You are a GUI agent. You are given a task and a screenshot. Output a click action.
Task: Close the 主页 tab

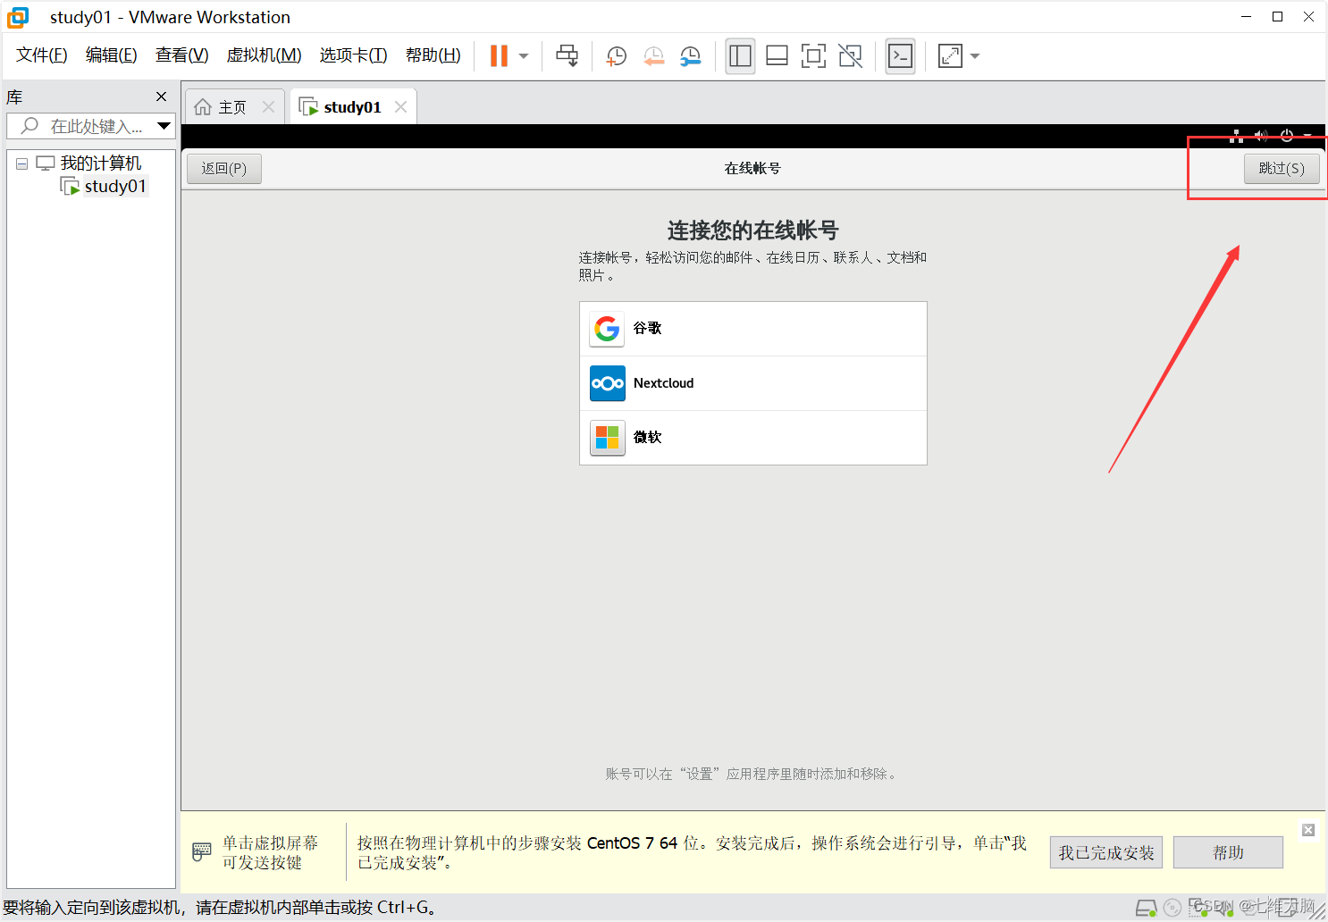(x=268, y=107)
